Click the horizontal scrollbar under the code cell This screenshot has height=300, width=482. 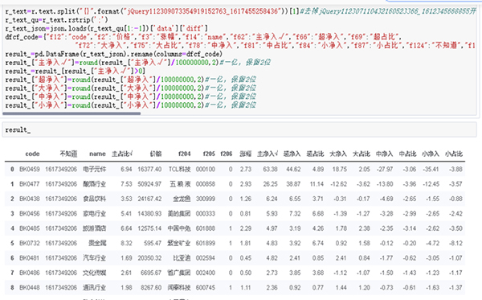71,113
